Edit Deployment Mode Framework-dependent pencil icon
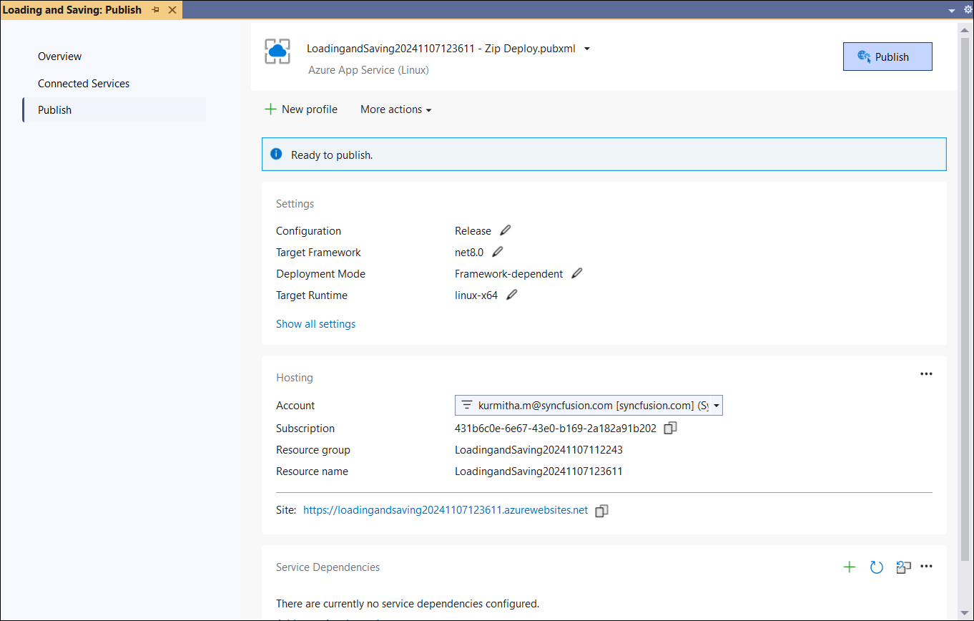Image resolution: width=974 pixels, height=621 pixels. coord(577,273)
